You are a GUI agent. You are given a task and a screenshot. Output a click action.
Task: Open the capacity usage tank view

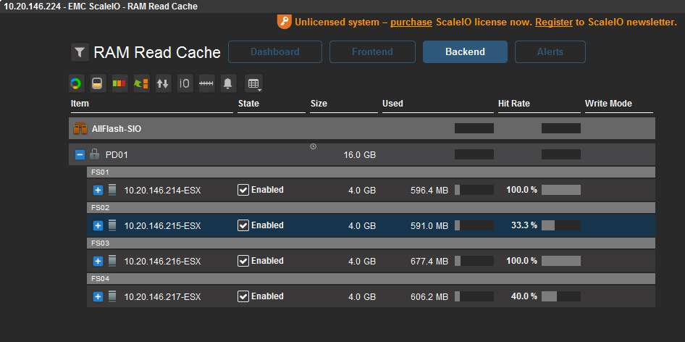point(98,83)
